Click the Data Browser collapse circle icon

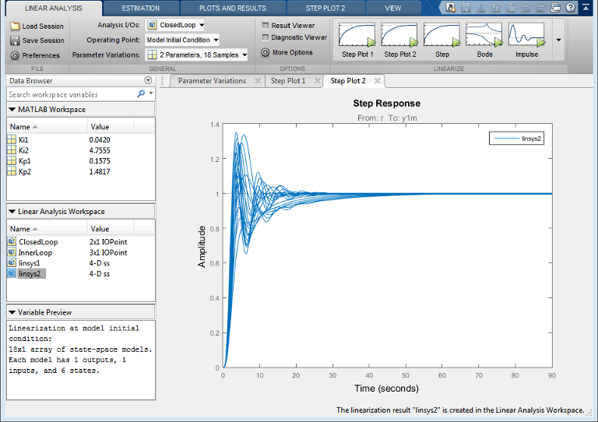(148, 80)
